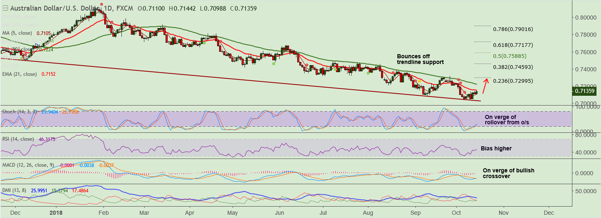The image size is (601, 218).
Task: Click the MACD signal value -0.0037
Action: 106,165
